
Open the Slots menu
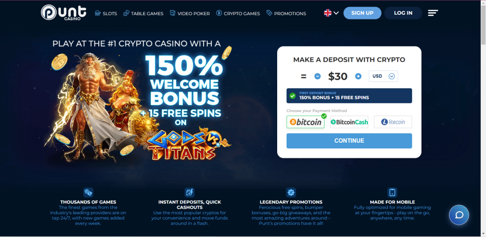click(106, 13)
